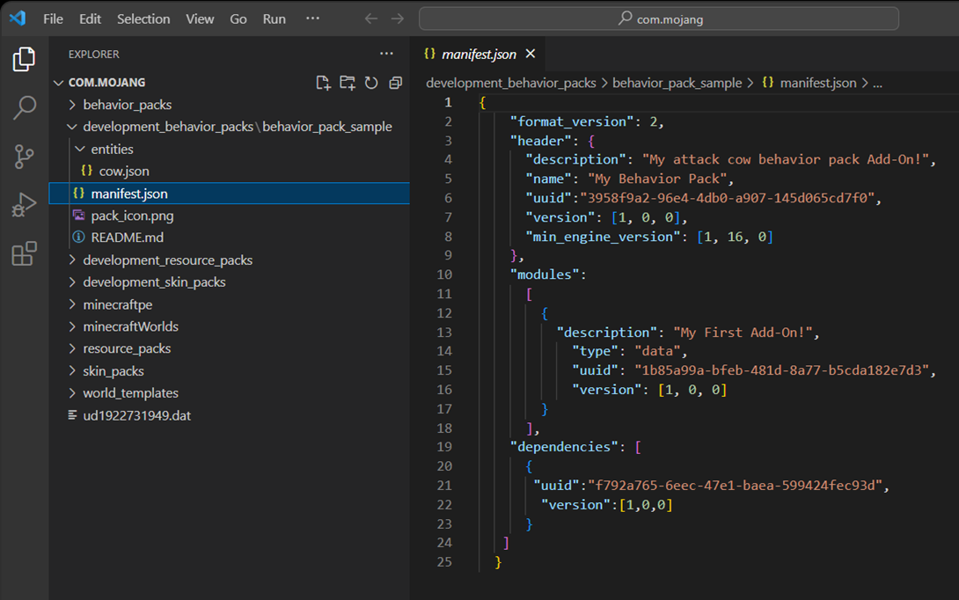Click development_behavior_packs in the breadcrumb
Screen dimensions: 959x600
510,84
